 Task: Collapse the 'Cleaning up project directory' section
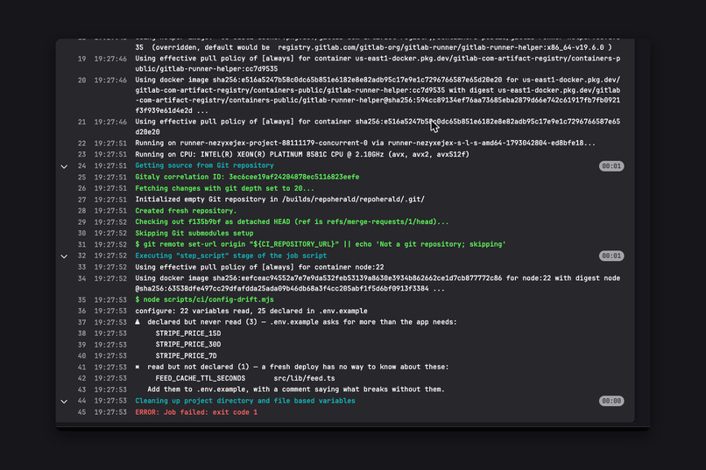64,401
